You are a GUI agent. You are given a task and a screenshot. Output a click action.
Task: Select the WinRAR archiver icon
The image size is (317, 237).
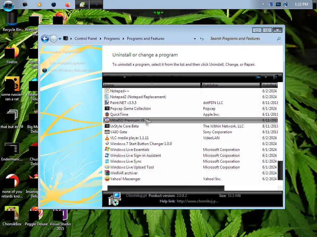[107, 173]
